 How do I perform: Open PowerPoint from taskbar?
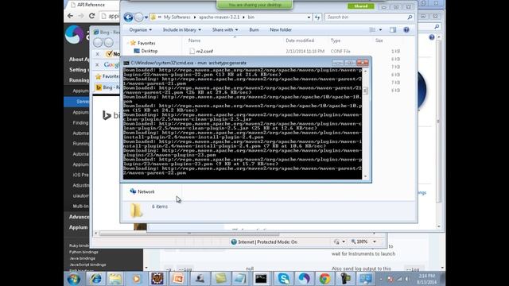[178, 279]
